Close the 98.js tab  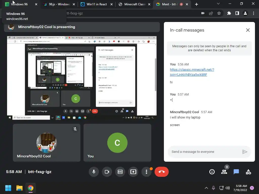[x=74, y=4]
